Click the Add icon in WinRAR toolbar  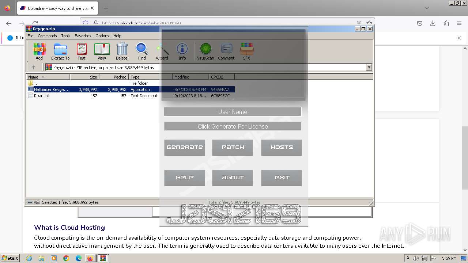point(39,51)
